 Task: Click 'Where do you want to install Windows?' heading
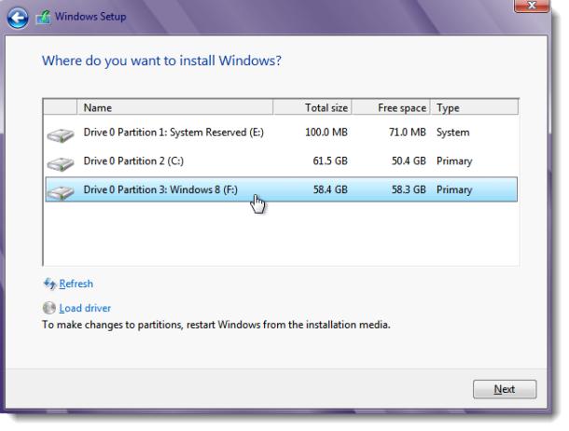pos(161,61)
